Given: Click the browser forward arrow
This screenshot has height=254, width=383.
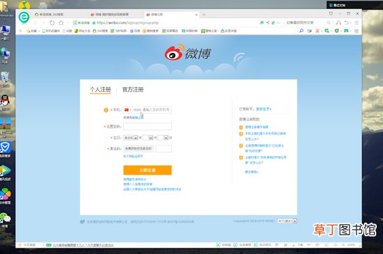Looking at the screenshot, I should pos(43,23).
